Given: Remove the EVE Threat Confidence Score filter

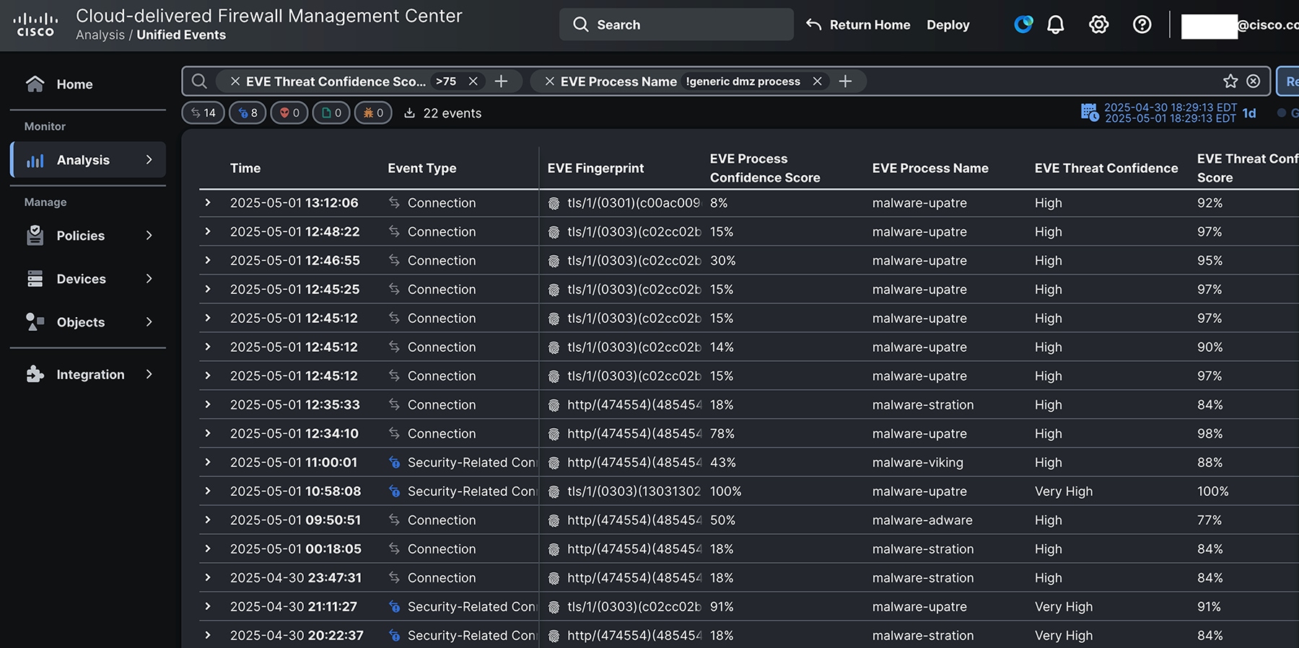Looking at the screenshot, I should point(235,81).
